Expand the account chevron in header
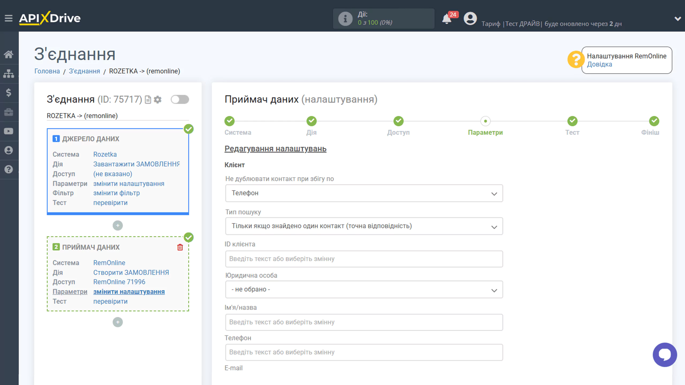Viewport: 685px width, 385px height. (x=678, y=19)
